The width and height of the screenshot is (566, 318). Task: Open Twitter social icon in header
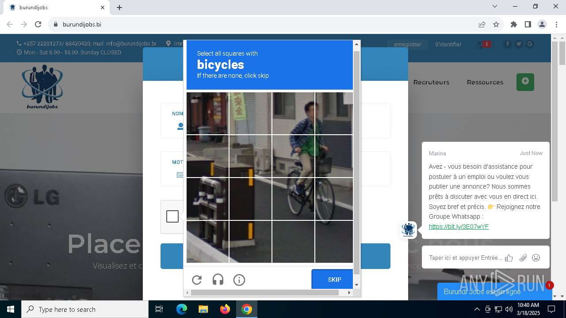coord(519,44)
